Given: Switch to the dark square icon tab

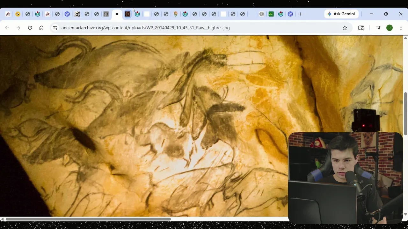Looking at the screenshot, I should click(x=128, y=14).
